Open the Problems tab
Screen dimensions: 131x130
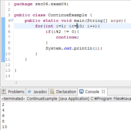click(x=13, y=92)
